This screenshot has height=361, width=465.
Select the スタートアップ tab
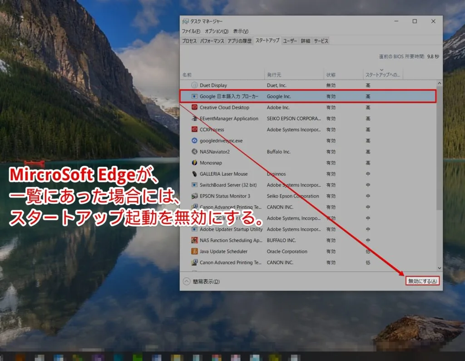267,40
